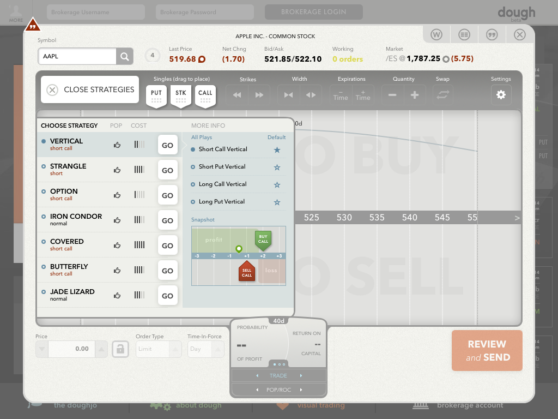Select the OPTION strategy radio
Image resolution: width=558 pixels, height=419 pixels.
click(x=44, y=191)
